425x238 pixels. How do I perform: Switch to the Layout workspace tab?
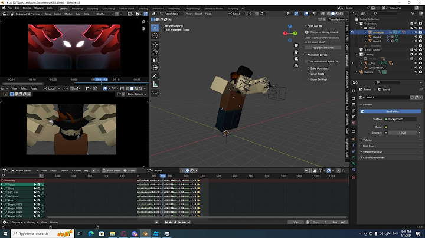click(63, 9)
